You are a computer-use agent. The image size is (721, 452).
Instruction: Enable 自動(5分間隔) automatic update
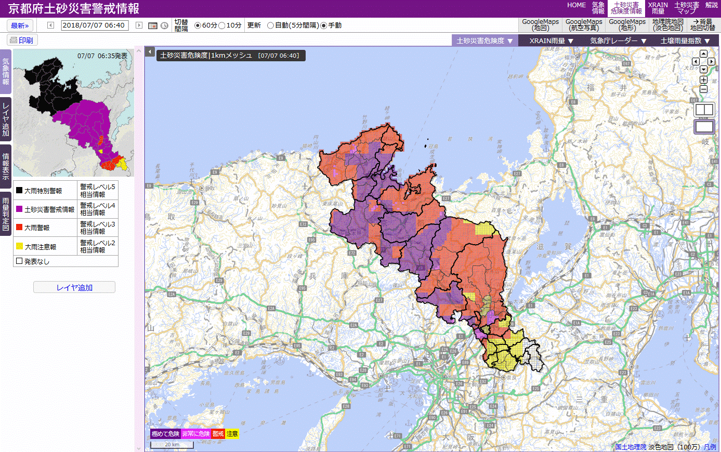coord(270,25)
